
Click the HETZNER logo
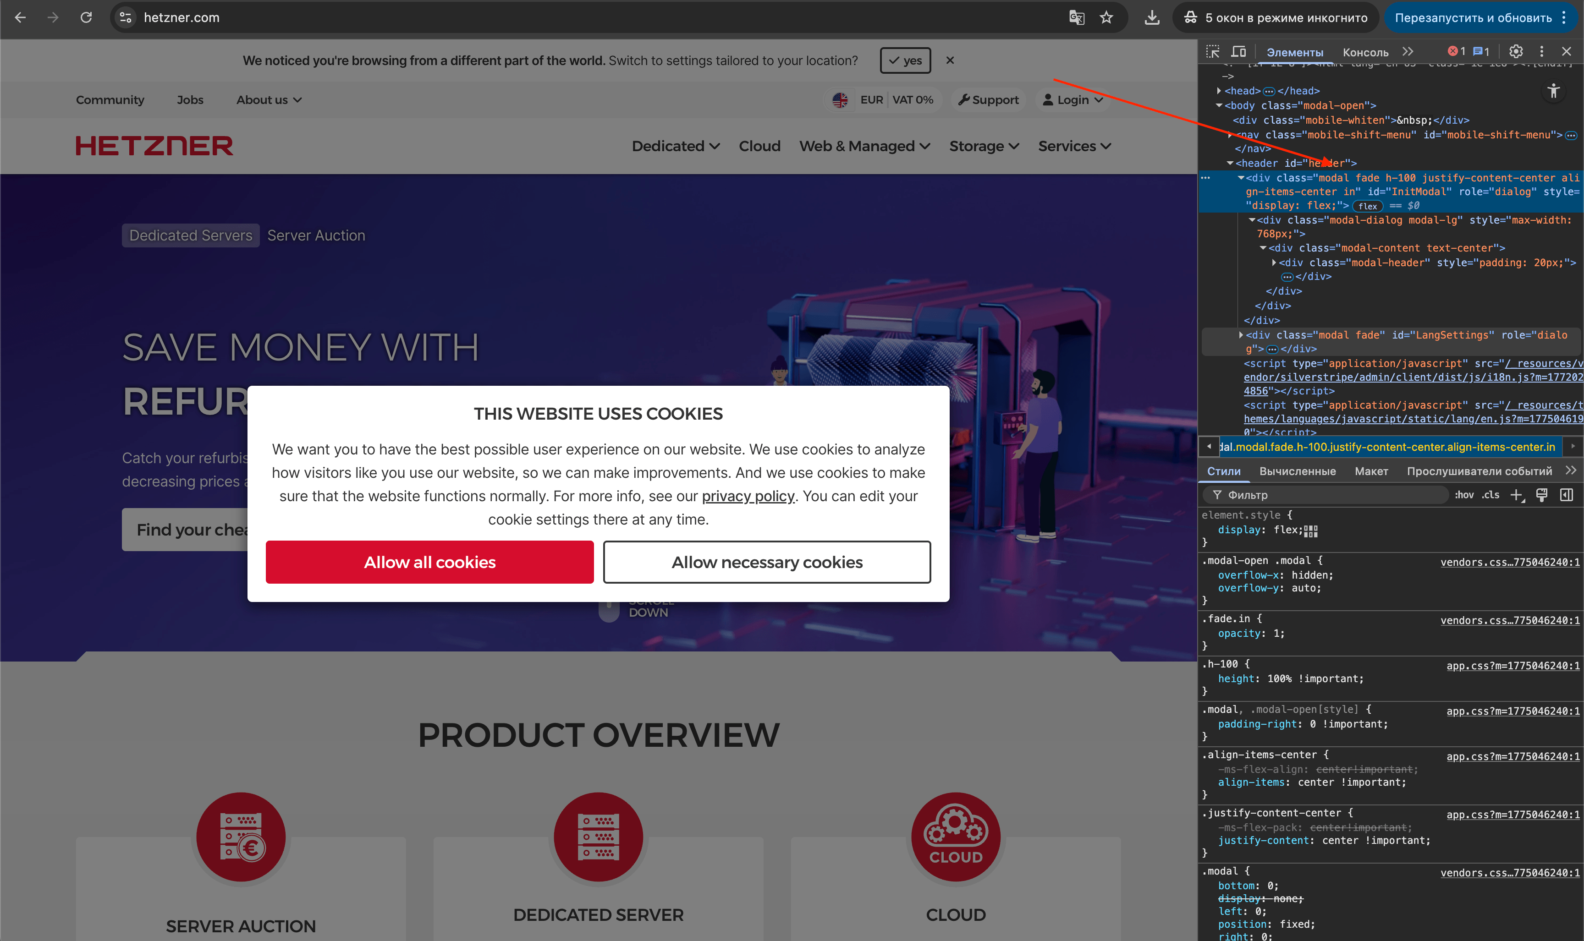(154, 146)
